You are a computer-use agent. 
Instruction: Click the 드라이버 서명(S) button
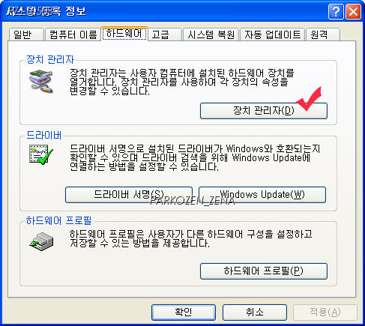click(x=129, y=195)
